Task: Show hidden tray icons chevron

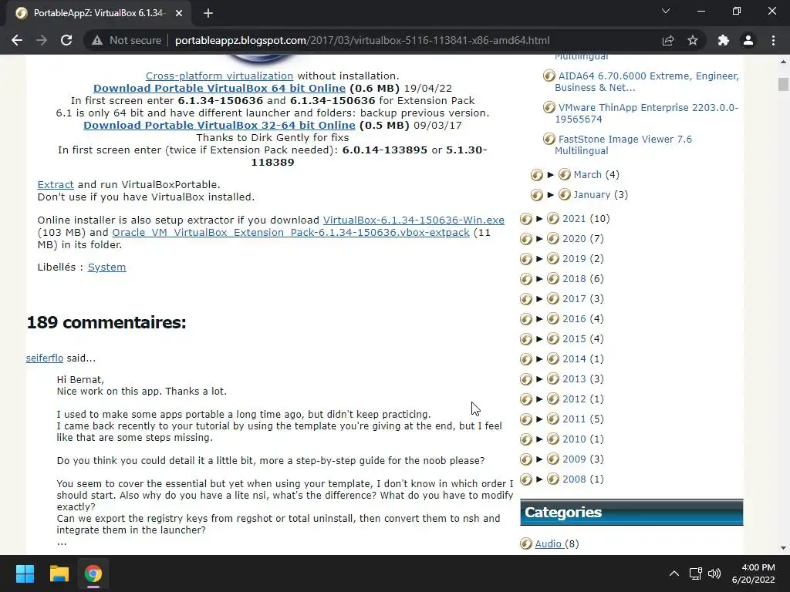Action: click(674, 573)
